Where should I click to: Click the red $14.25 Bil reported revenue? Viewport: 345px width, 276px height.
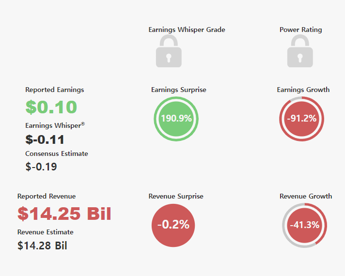[x=64, y=214]
